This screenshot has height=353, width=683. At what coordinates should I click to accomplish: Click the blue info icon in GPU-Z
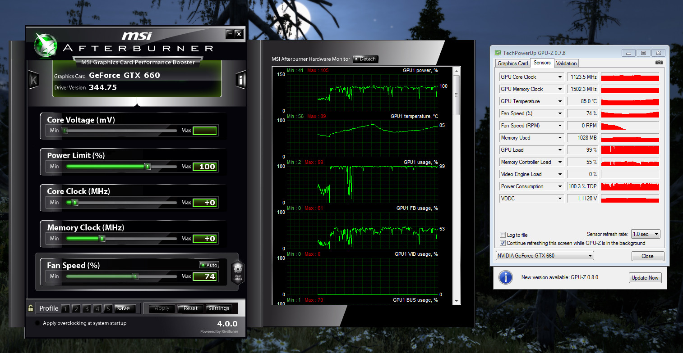506,278
